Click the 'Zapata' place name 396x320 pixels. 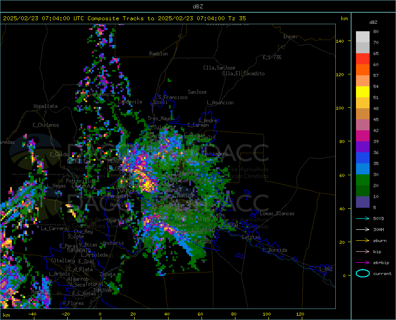coord(108,274)
